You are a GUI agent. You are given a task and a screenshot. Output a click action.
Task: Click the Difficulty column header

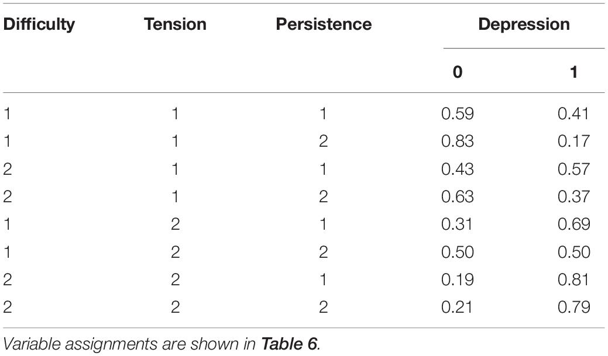(39, 25)
